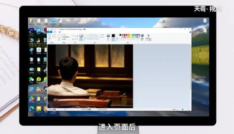Open the line Size dropdown
The height and width of the screenshot is (134, 234).
[x=108, y=38]
